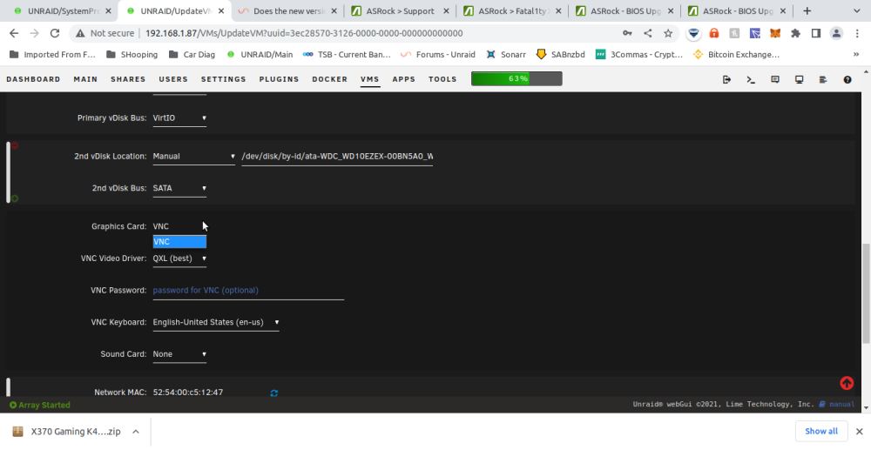Open the extensions puzzle icon
871x450 pixels.
pos(795,33)
